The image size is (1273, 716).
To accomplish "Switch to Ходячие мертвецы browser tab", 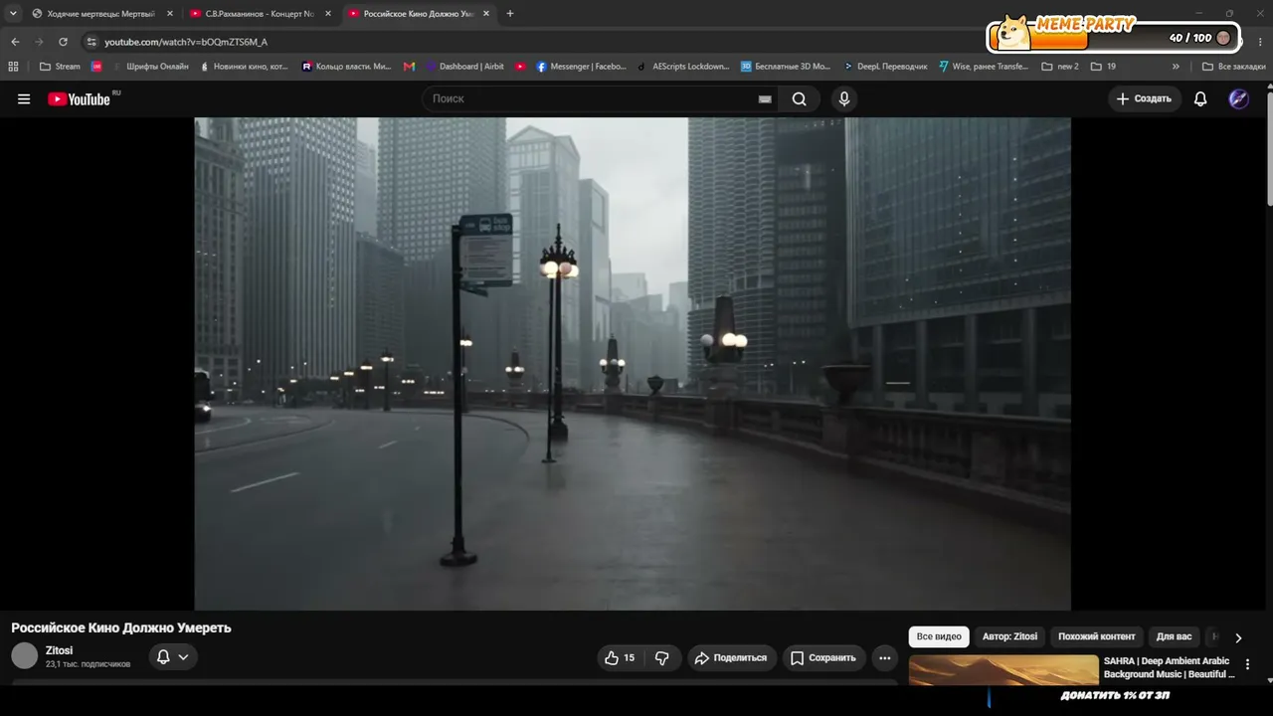I will pyautogui.click(x=101, y=14).
